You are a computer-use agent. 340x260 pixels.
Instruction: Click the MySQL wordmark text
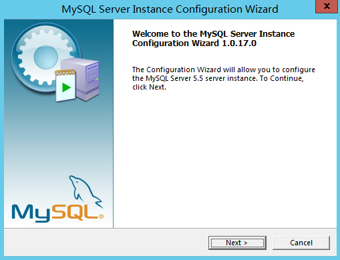(x=55, y=213)
